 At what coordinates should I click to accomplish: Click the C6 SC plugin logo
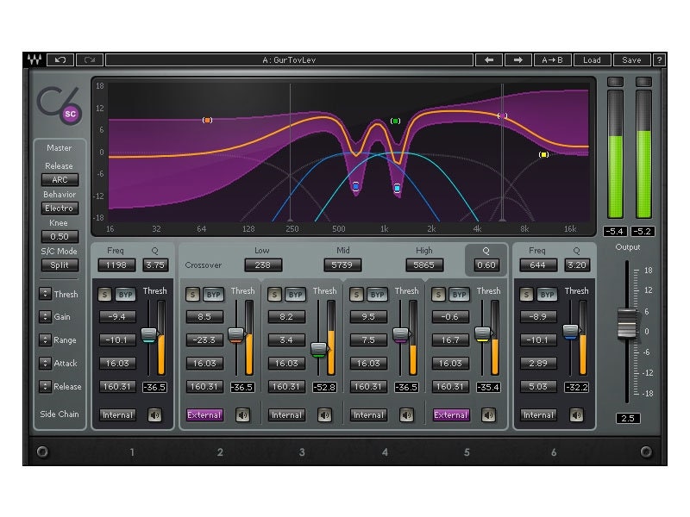pos(60,106)
